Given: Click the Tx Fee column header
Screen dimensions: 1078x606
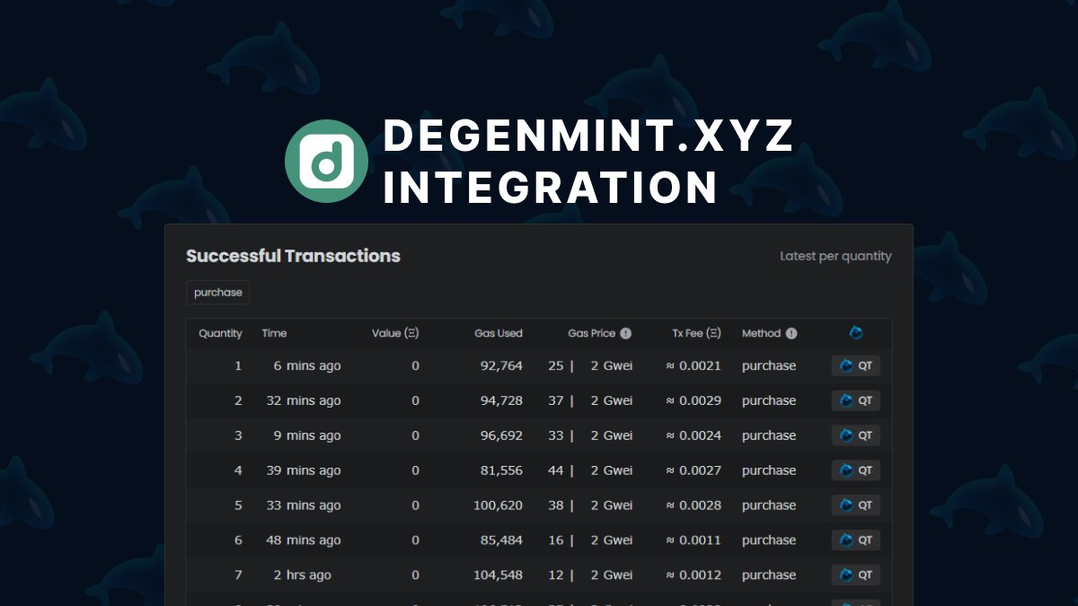Looking at the screenshot, I should [x=696, y=333].
